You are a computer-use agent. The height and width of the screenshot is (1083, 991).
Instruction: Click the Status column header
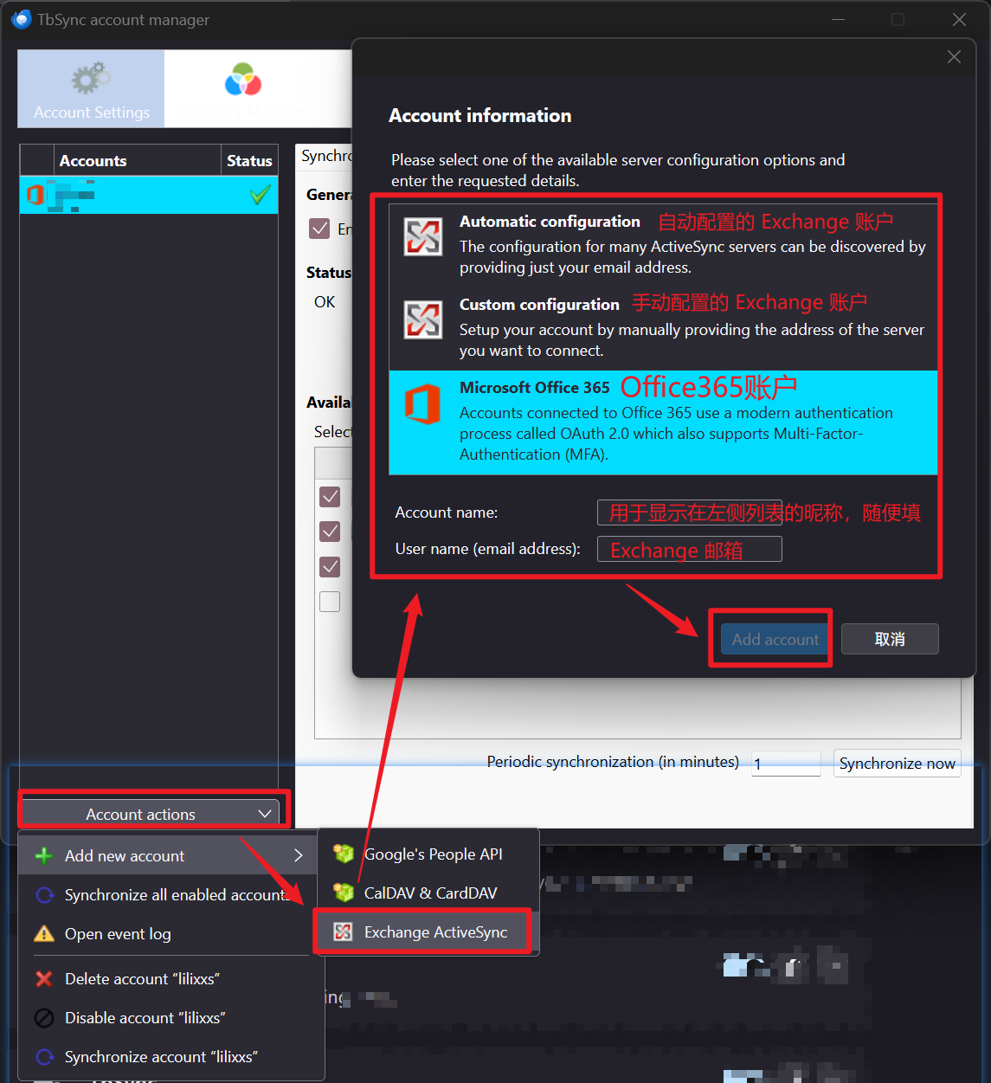click(249, 161)
